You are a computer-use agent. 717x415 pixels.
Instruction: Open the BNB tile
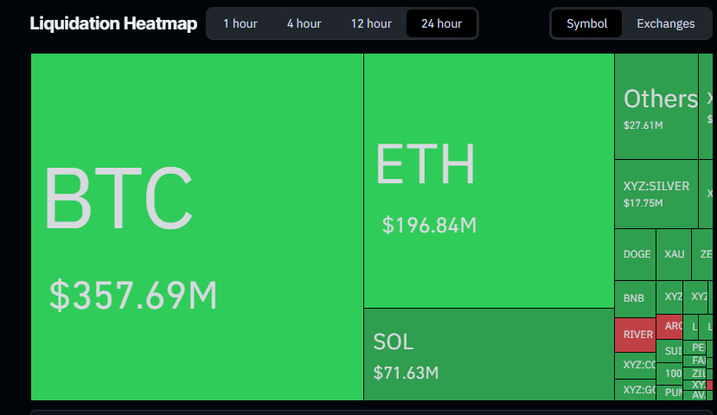coord(635,298)
